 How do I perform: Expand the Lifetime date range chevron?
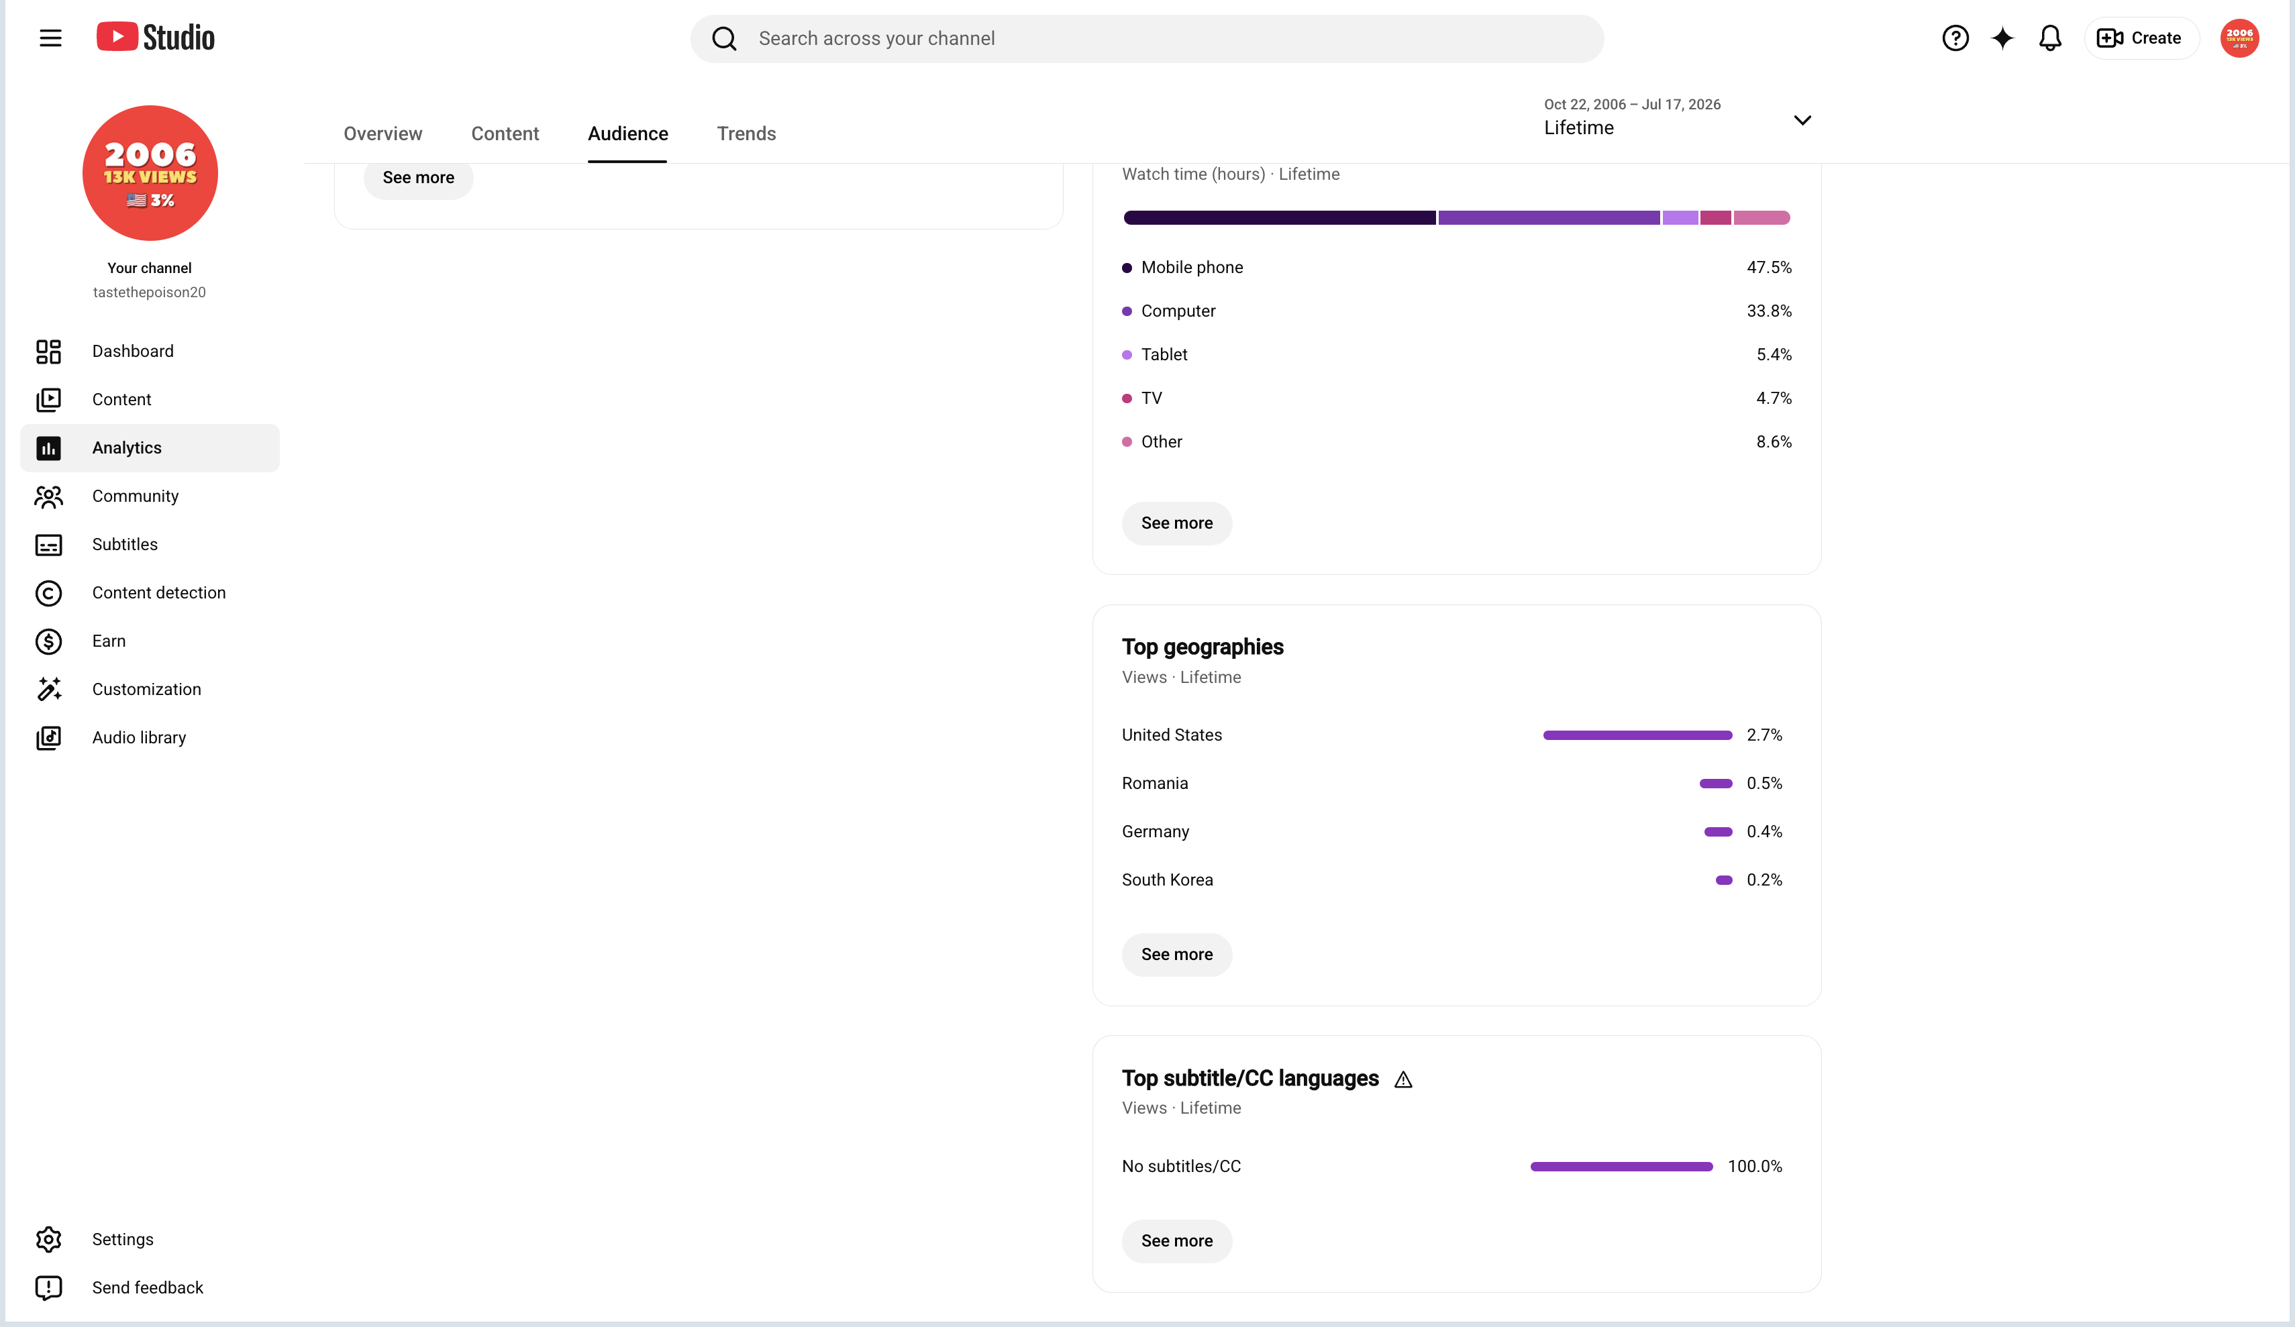(1802, 120)
